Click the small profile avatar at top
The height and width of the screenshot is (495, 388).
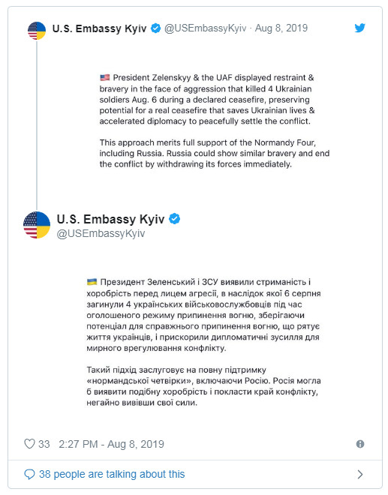click(37, 31)
